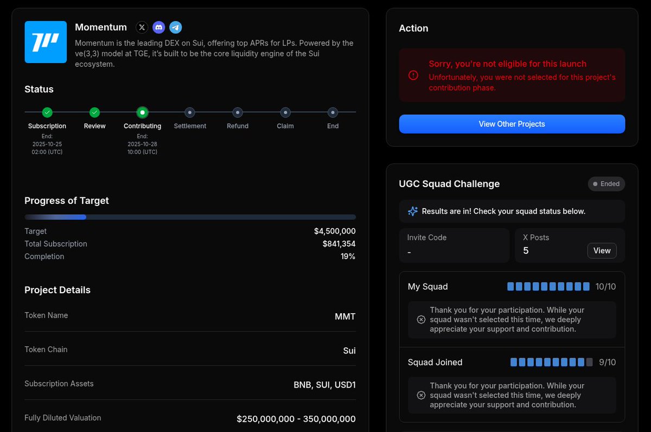Click the X Posts count 5
This screenshot has height=432, width=651.
(x=526, y=250)
